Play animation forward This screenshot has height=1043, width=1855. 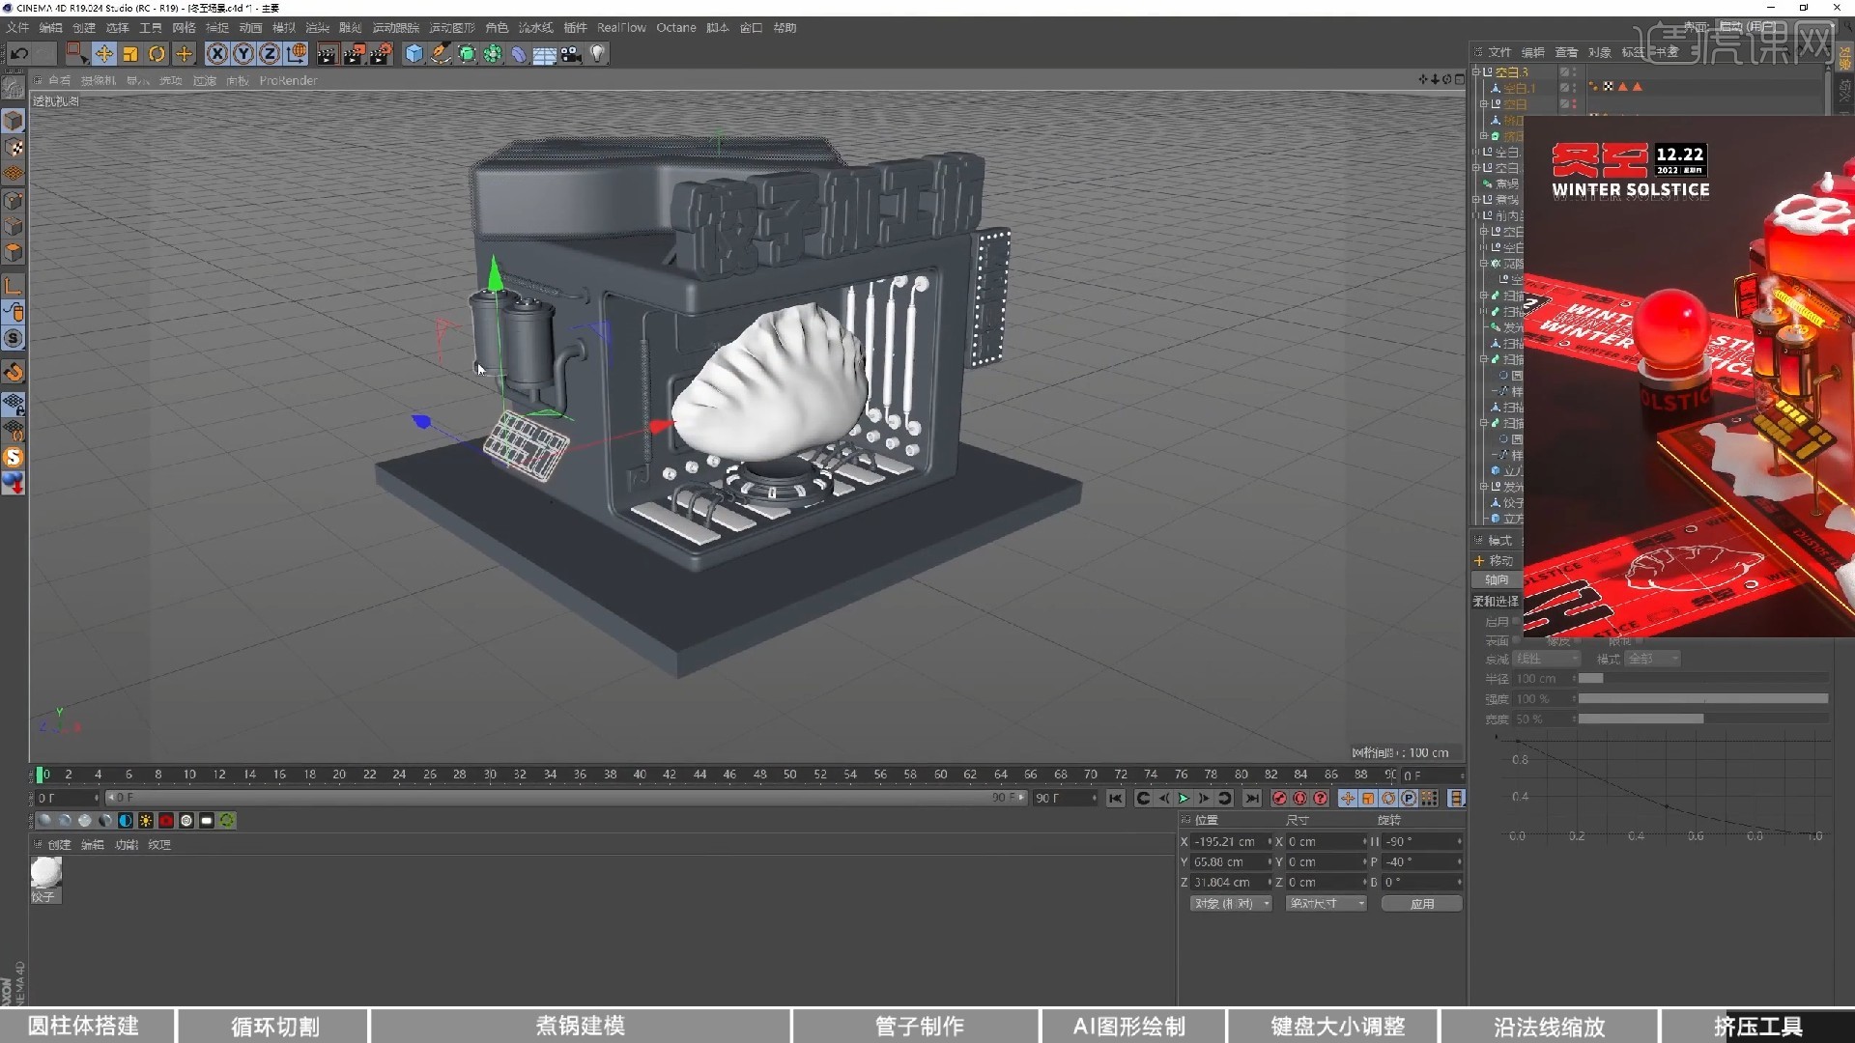pyautogui.click(x=1184, y=799)
